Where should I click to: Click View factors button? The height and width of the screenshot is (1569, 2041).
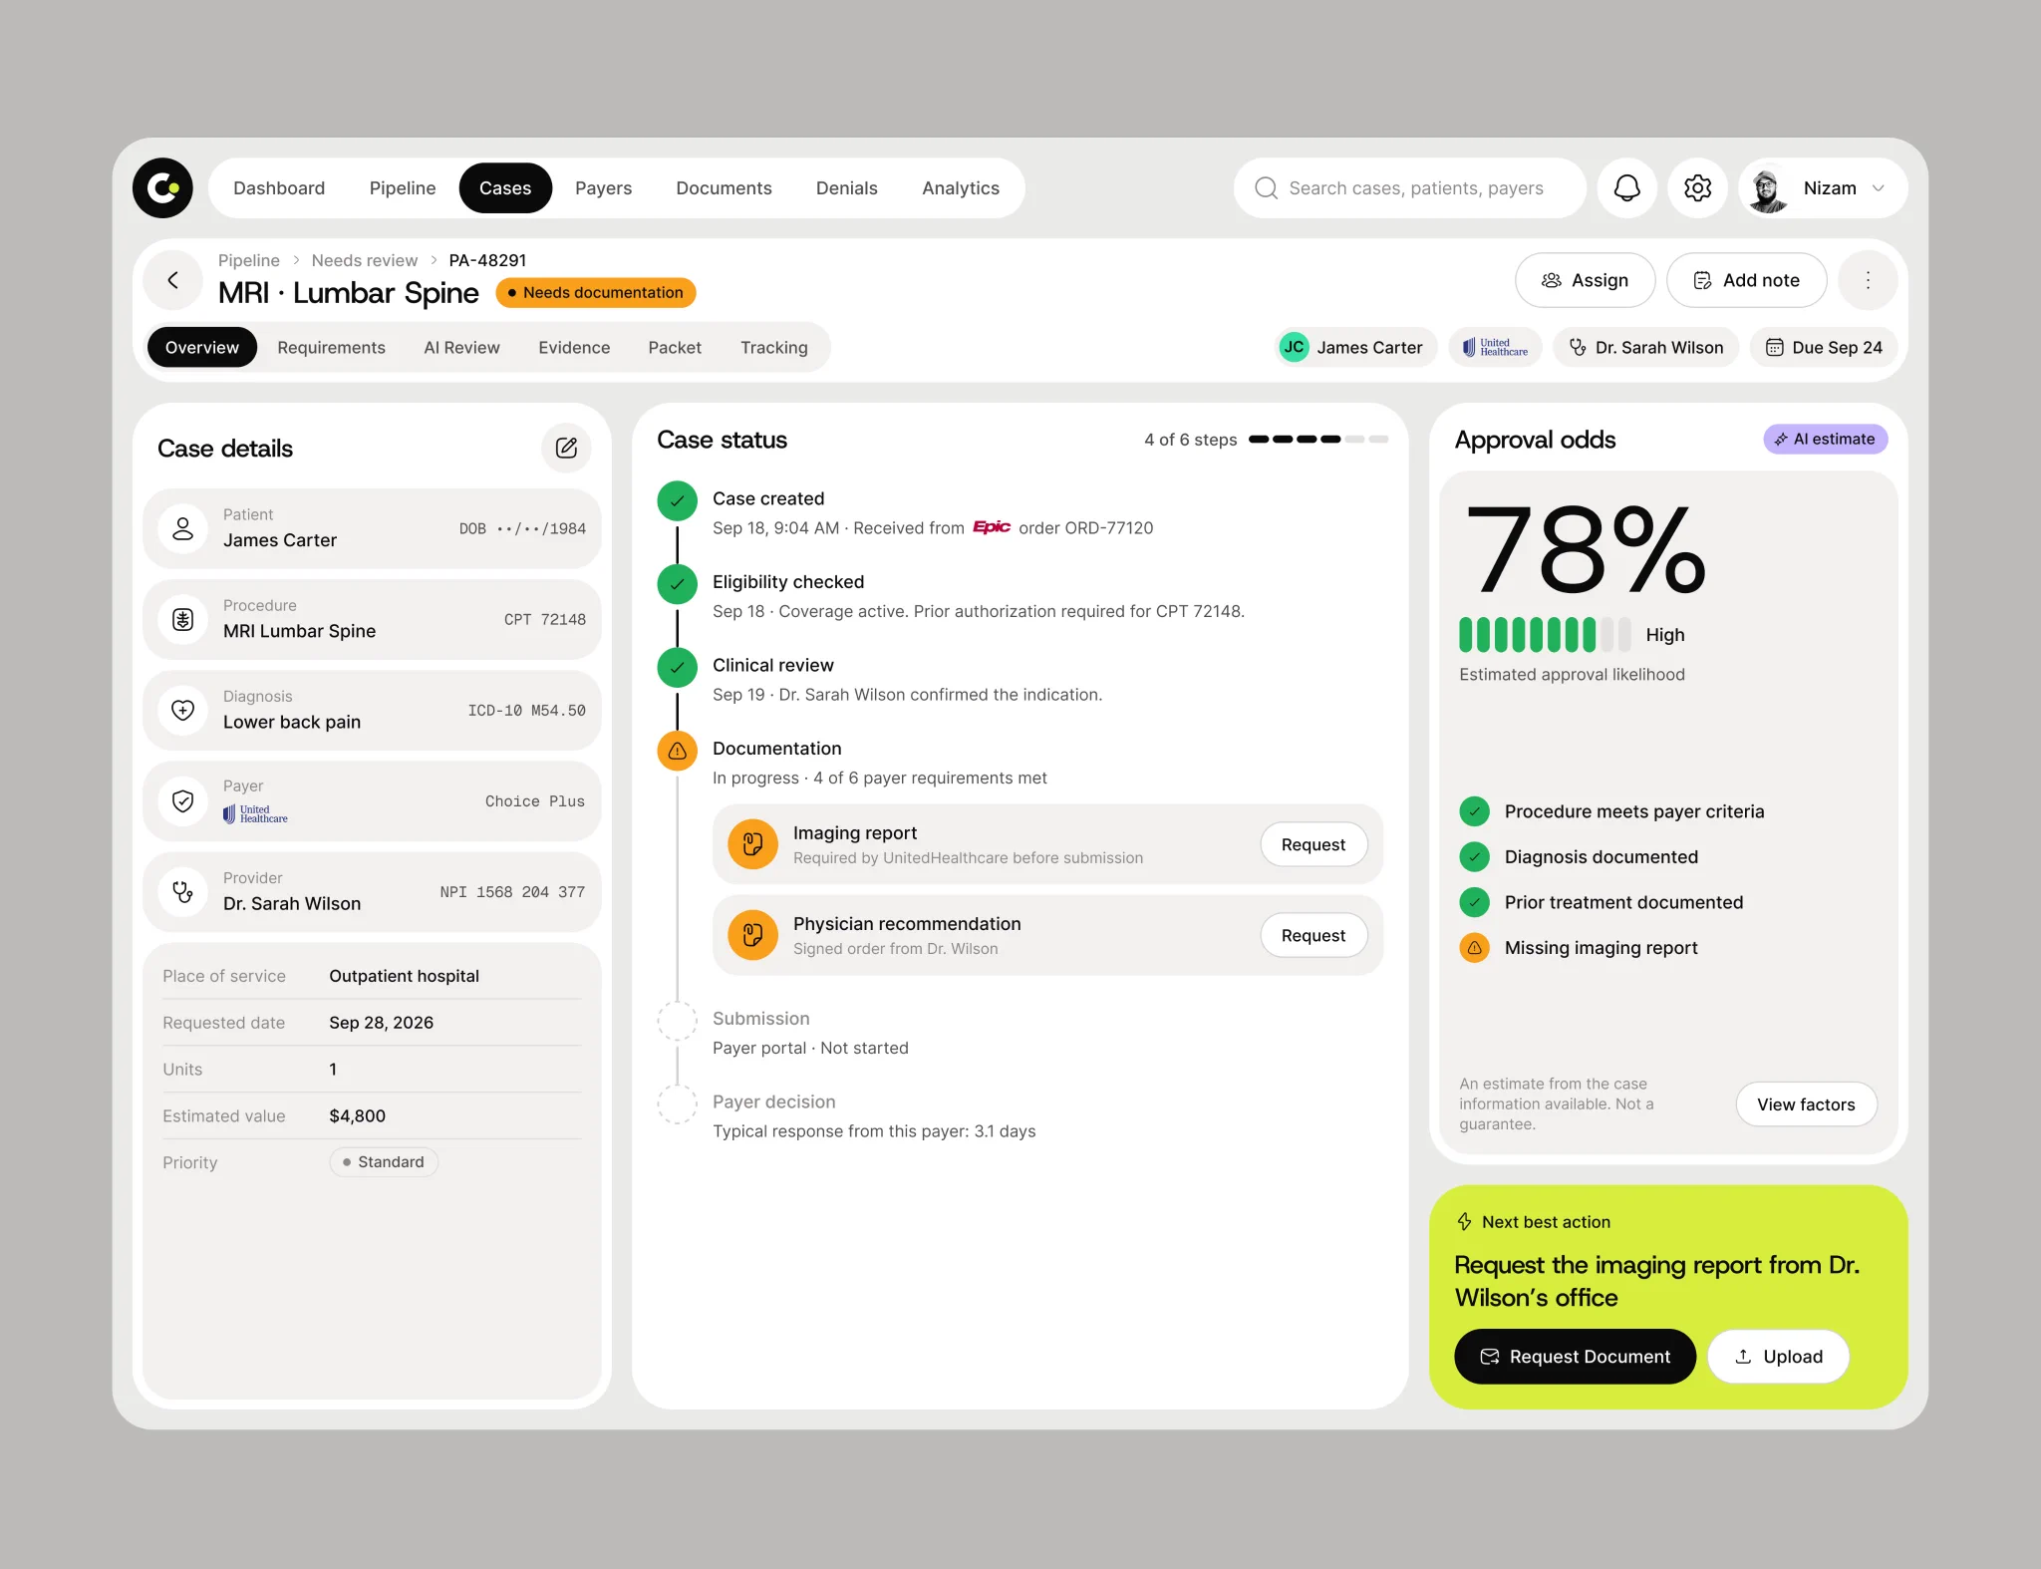coord(1806,1104)
